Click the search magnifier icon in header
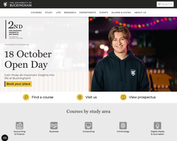Viewport: 177px width, 141px height. (x=159, y=4)
